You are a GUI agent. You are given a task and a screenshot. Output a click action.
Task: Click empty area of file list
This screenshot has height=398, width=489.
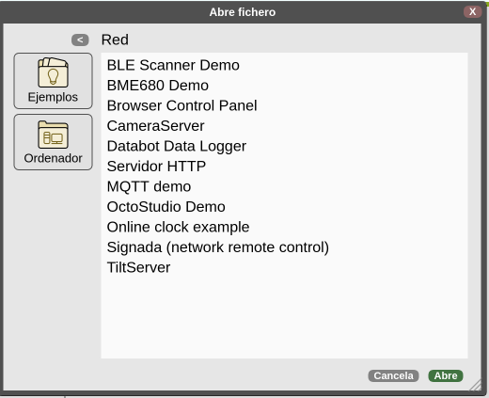284,317
